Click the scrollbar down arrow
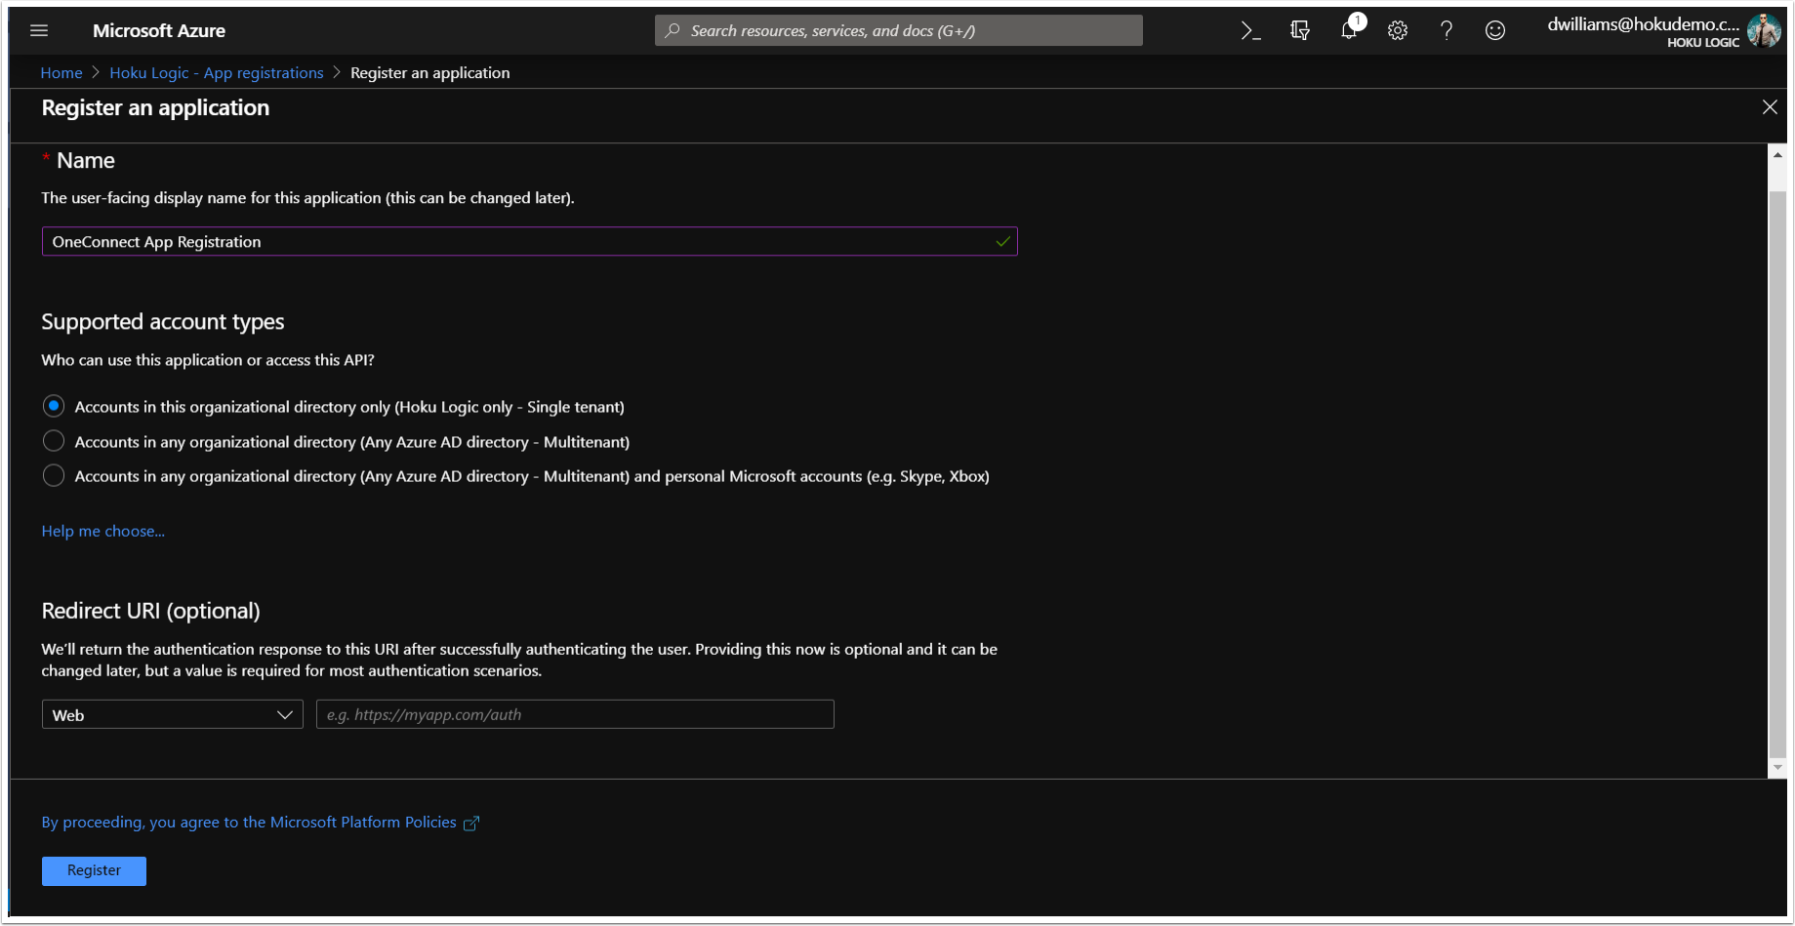This screenshot has height=926, width=1795. coord(1777,768)
